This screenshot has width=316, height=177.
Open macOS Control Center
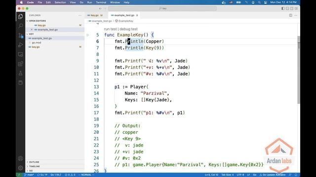[x=266, y=2]
